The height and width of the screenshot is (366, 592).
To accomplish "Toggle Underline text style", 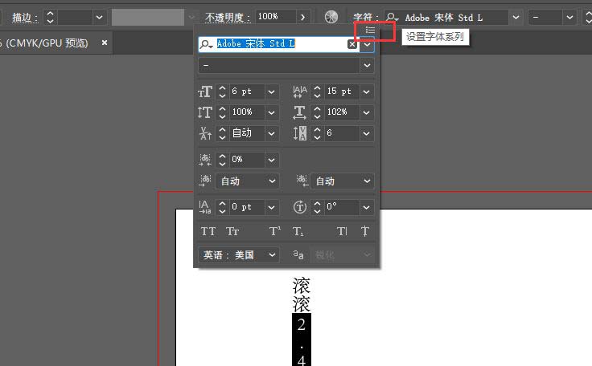I will pos(342,231).
